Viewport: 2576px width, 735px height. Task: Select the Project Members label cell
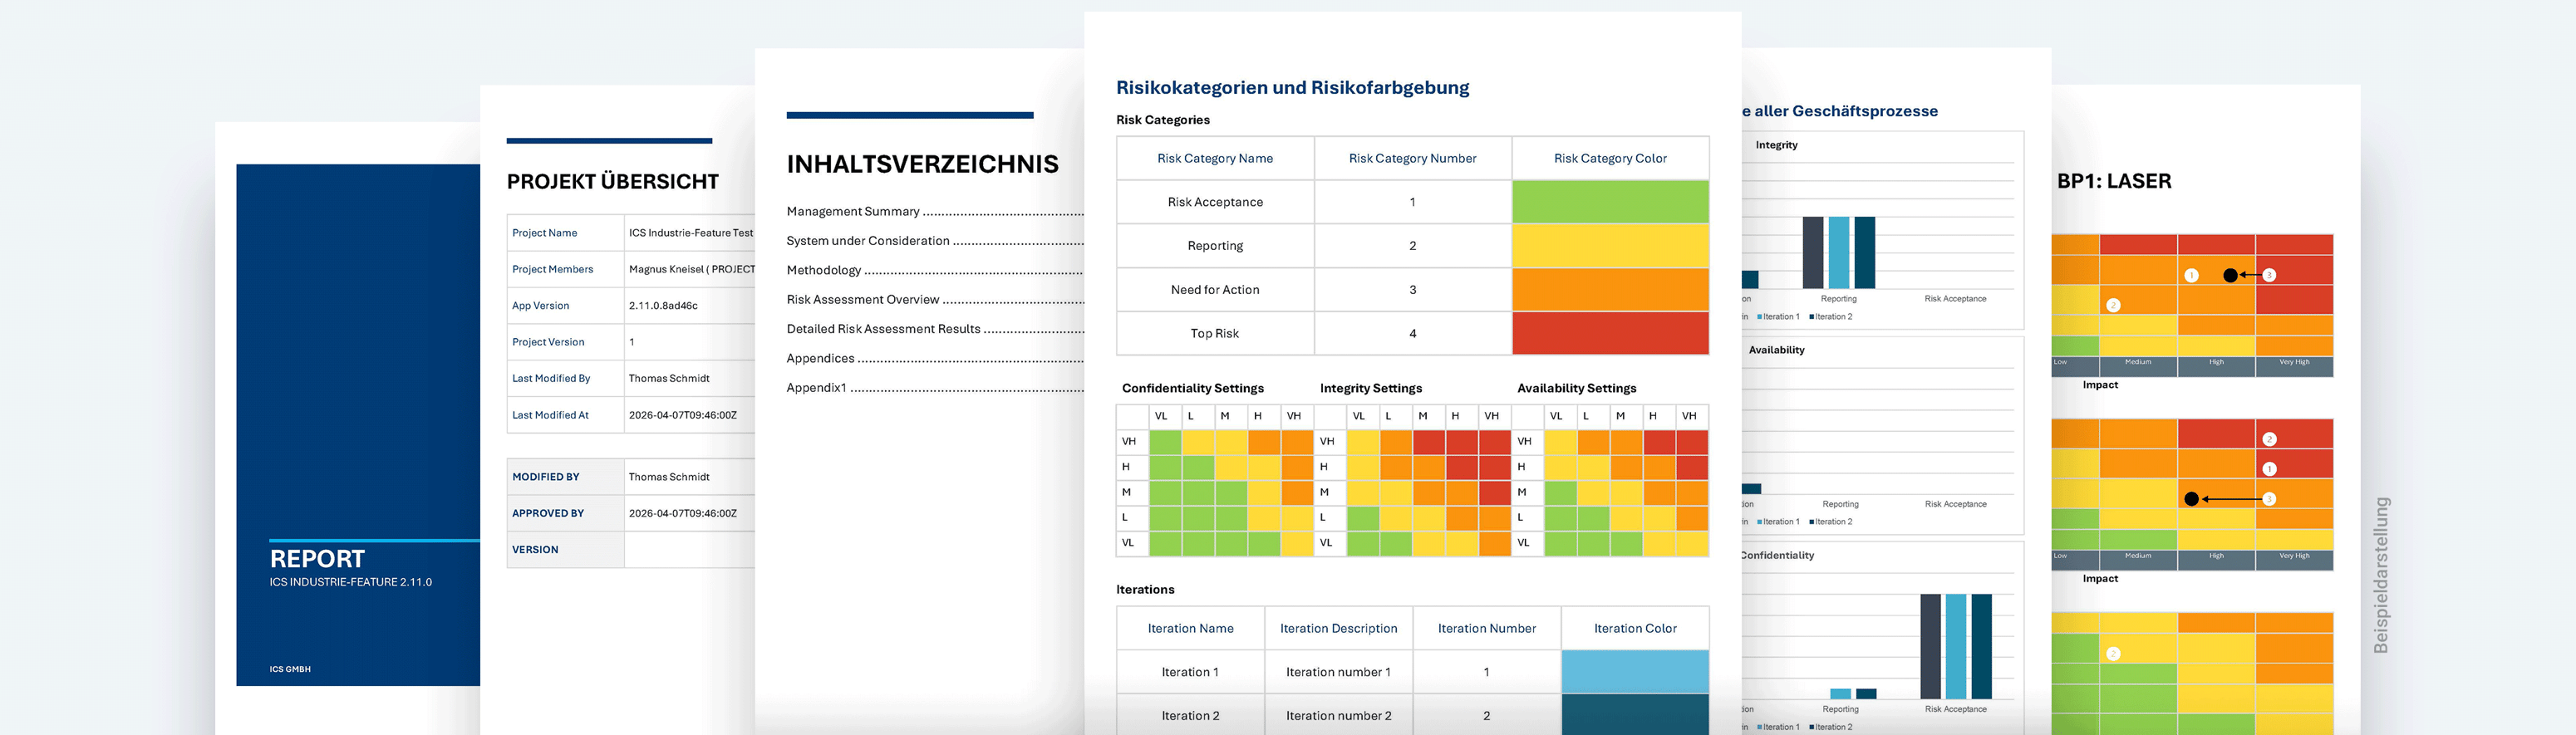click(x=565, y=269)
